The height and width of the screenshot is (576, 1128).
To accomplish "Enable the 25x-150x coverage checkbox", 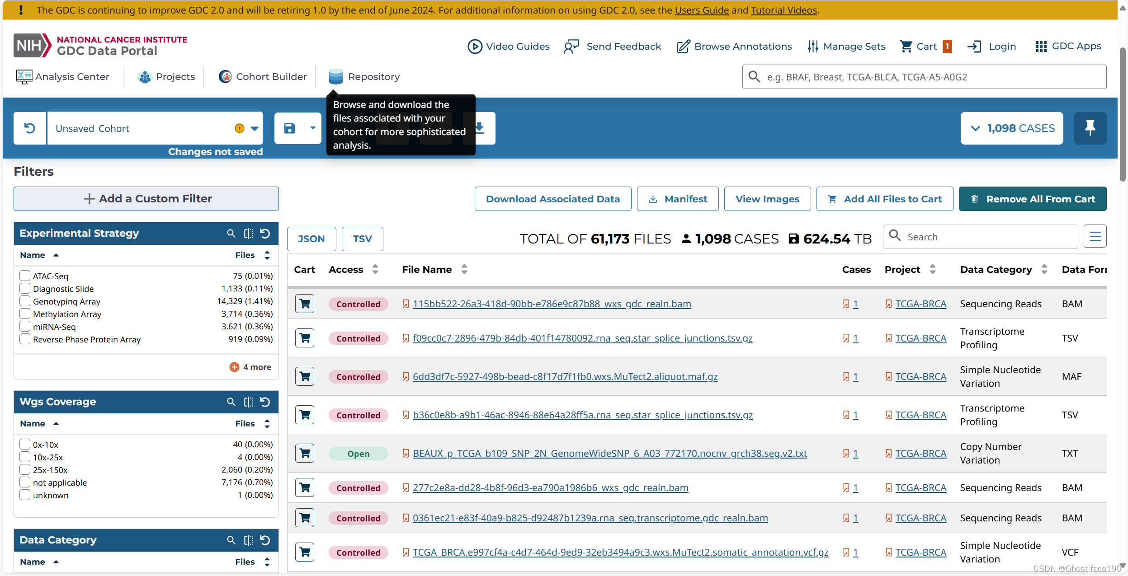I will pos(25,469).
